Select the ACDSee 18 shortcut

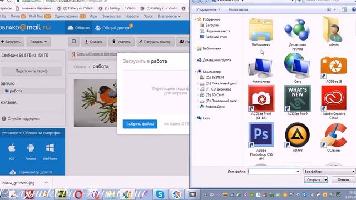click(334, 68)
